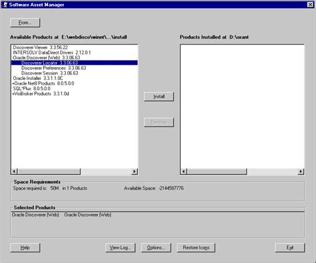Click Restore Icons button
The width and height of the screenshot is (316, 263).
pyautogui.click(x=196, y=248)
